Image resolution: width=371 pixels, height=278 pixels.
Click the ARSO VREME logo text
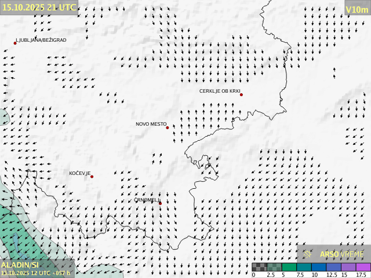[x=342, y=254]
